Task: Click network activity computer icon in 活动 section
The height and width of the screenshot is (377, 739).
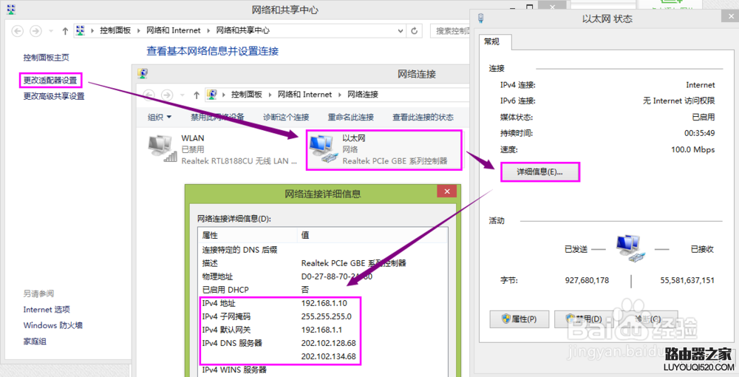Action: (630, 248)
